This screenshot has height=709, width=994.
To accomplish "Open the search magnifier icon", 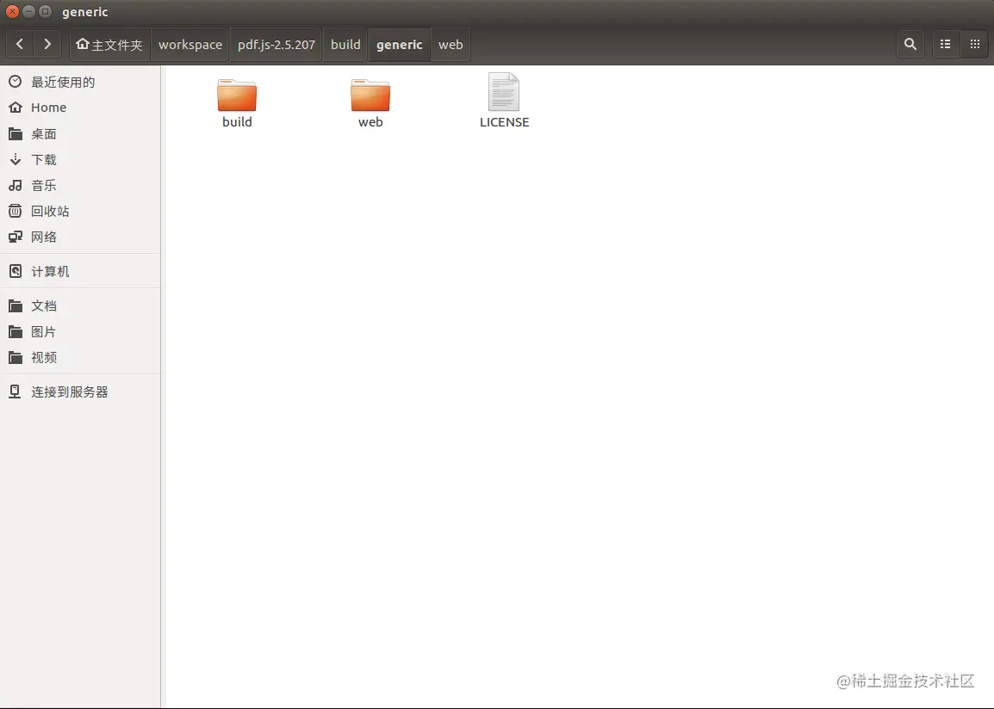I will [x=910, y=45].
